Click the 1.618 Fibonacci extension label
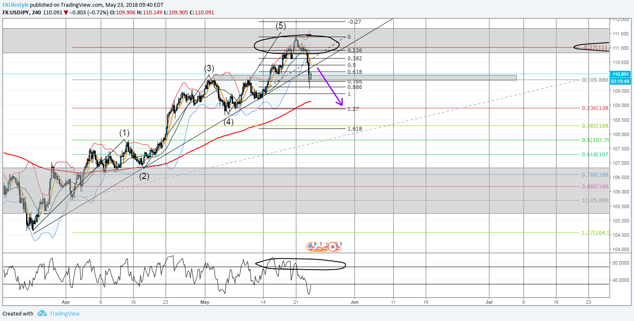 (x=355, y=128)
